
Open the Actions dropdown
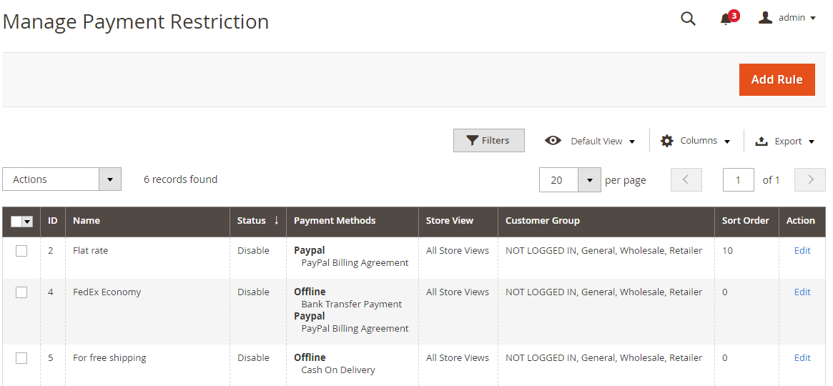pyautogui.click(x=61, y=179)
